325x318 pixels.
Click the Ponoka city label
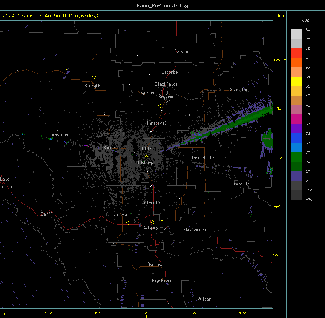181,51
